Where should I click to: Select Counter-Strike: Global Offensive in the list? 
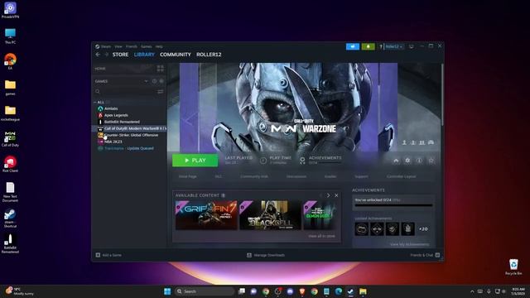pyautogui.click(x=131, y=135)
